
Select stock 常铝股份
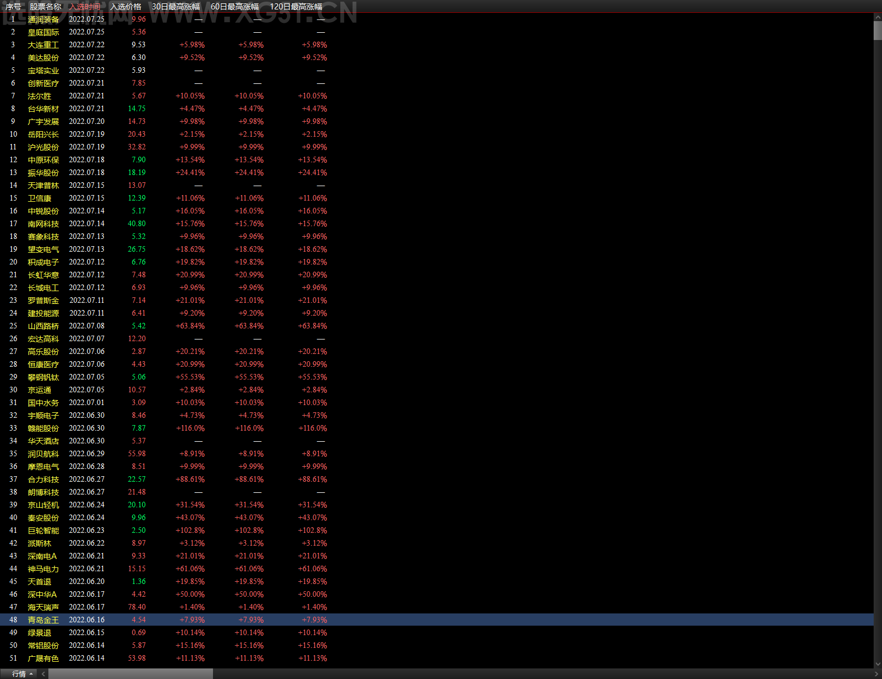[x=43, y=646]
